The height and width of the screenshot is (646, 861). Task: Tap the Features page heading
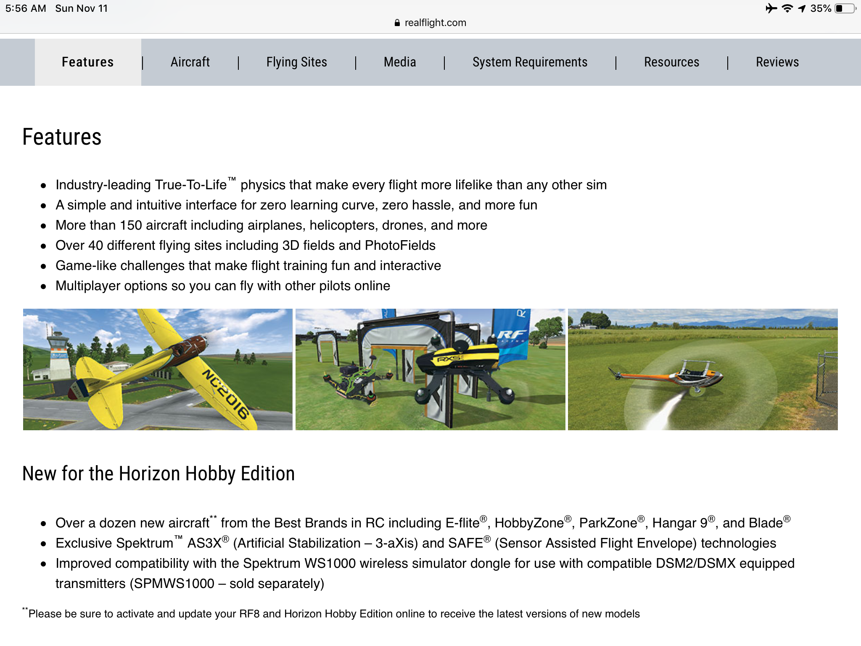[62, 137]
